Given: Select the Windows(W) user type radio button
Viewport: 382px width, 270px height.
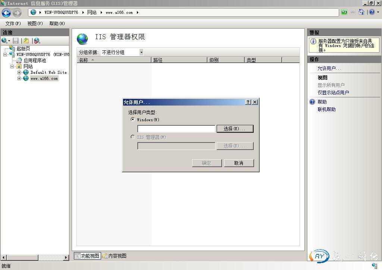Looking at the screenshot, I should pos(133,120).
